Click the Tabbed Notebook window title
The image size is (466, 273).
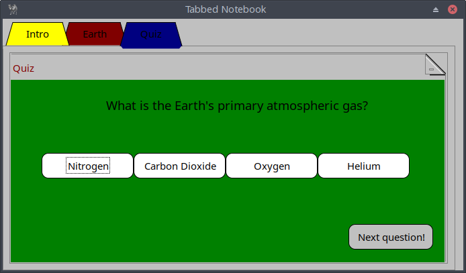tap(226, 9)
